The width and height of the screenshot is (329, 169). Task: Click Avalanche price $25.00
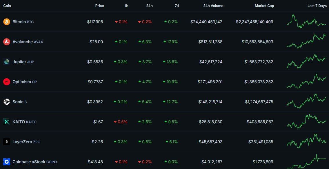(96, 42)
